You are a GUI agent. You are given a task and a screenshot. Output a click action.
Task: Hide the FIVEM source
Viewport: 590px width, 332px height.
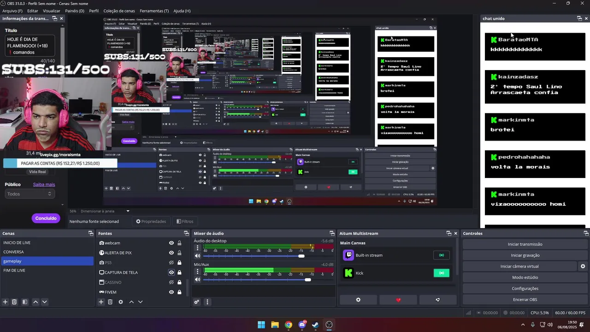[x=171, y=292]
